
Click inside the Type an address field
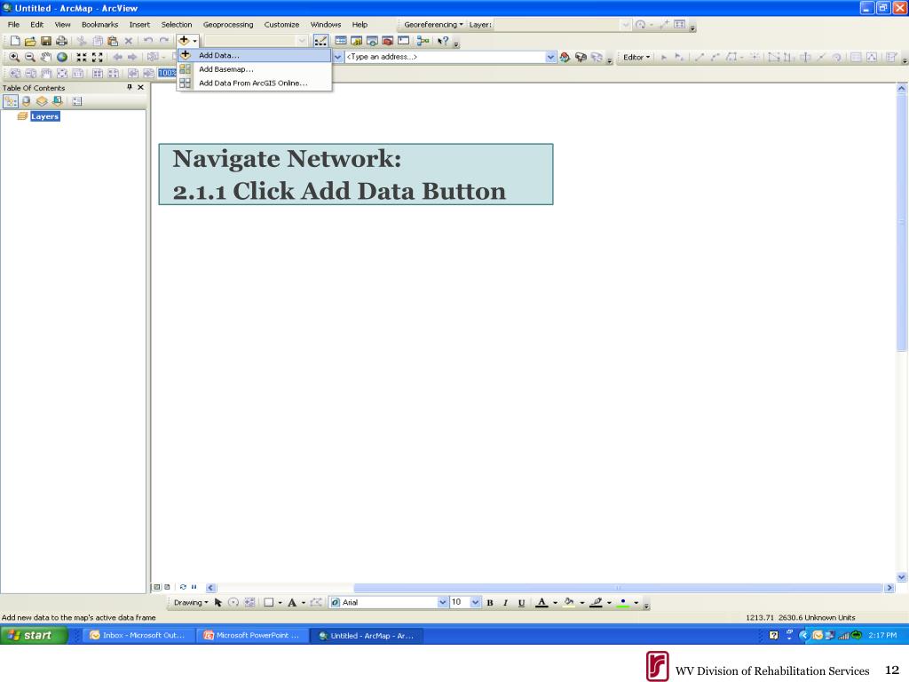coord(445,57)
